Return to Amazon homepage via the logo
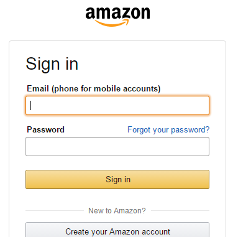Image resolution: width=233 pixels, height=237 pixels. (117, 16)
